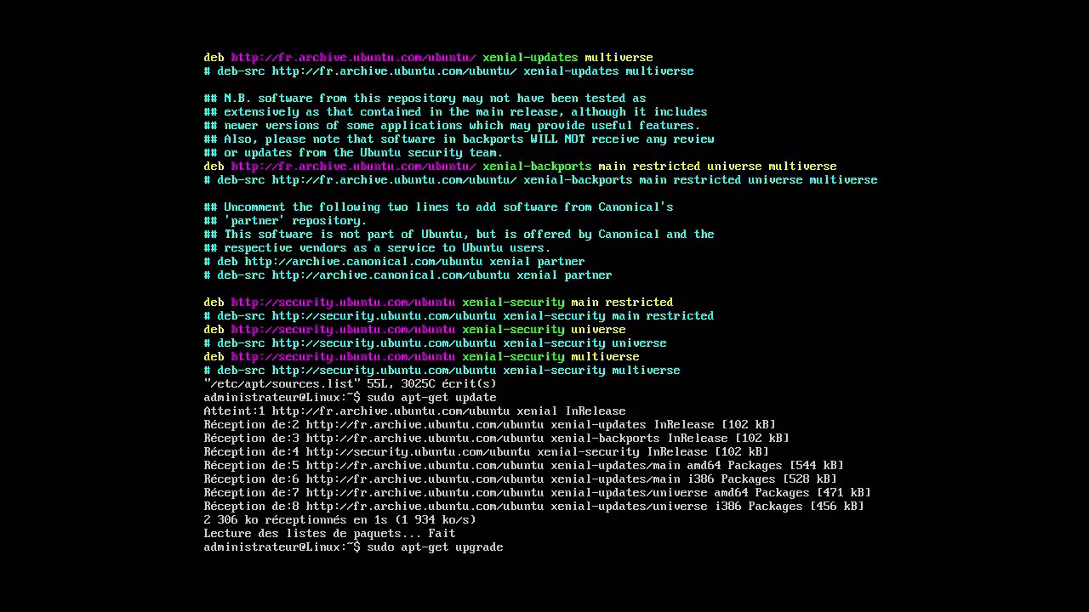Image resolution: width=1089 pixels, height=612 pixels.
Task: Click the '"/etc/apt/sources.list" 55L, 3025C écrit(s)' status line
Action: pyautogui.click(x=350, y=384)
